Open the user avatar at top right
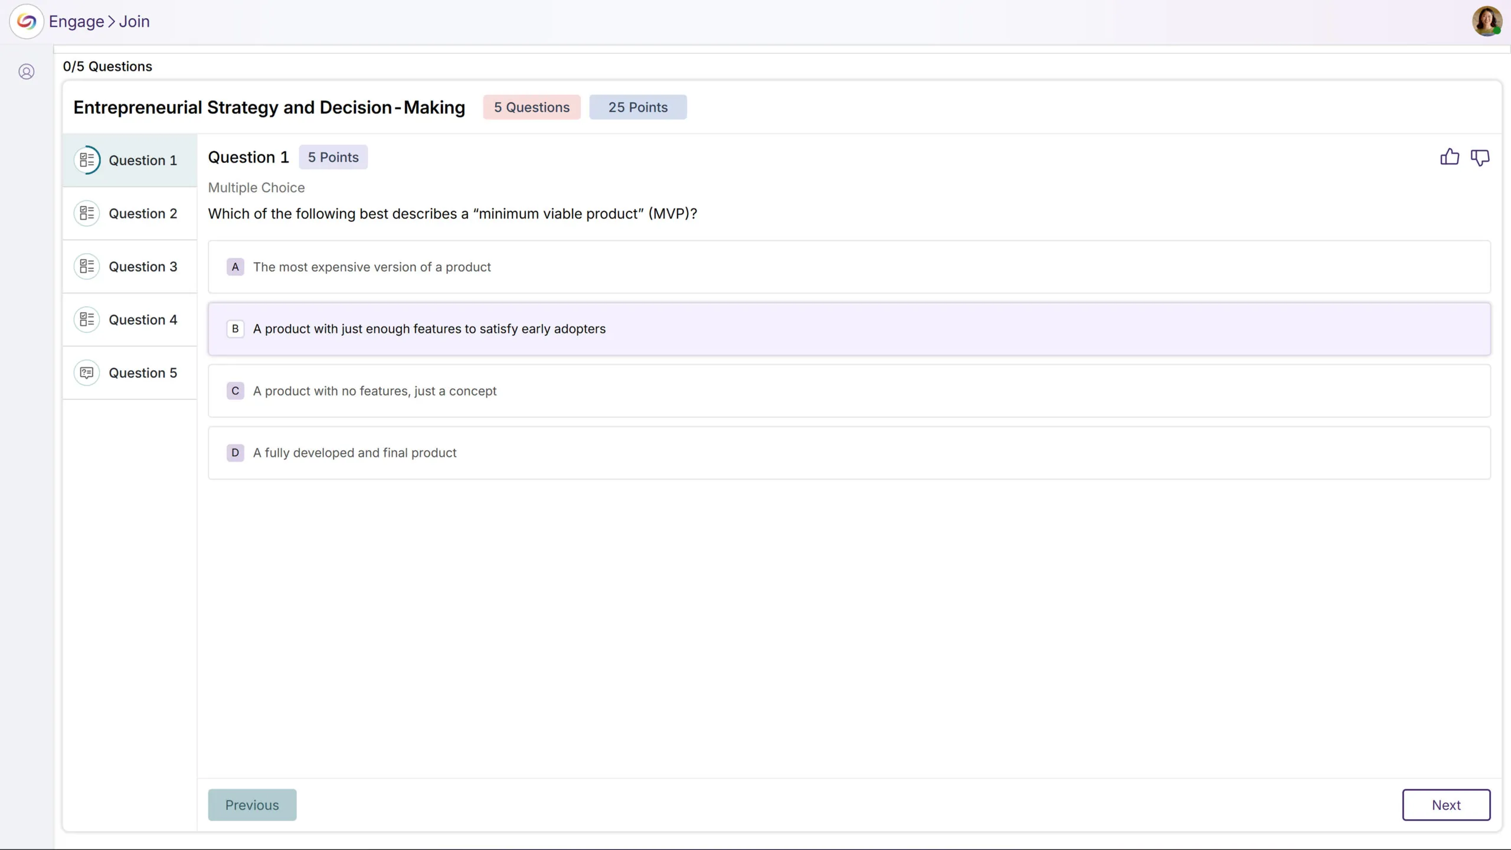1511x850 pixels. pyautogui.click(x=1486, y=21)
